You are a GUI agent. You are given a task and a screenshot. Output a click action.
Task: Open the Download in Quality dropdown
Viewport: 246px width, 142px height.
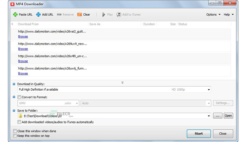[209, 90]
